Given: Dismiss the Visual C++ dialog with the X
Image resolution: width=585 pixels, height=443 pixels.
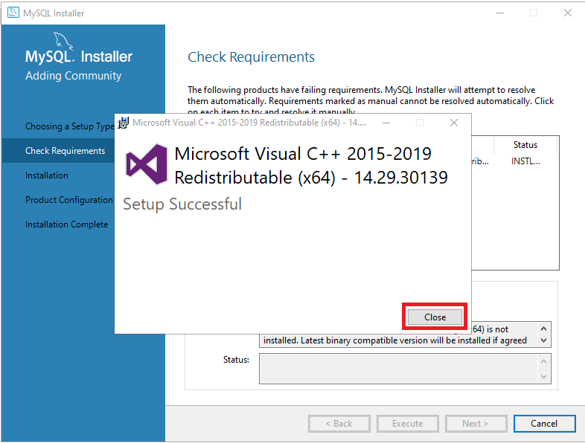Looking at the screenshot, I should [x=454, y=123].
